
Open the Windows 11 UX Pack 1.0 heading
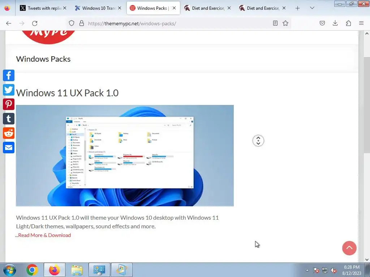coord(67,93)
